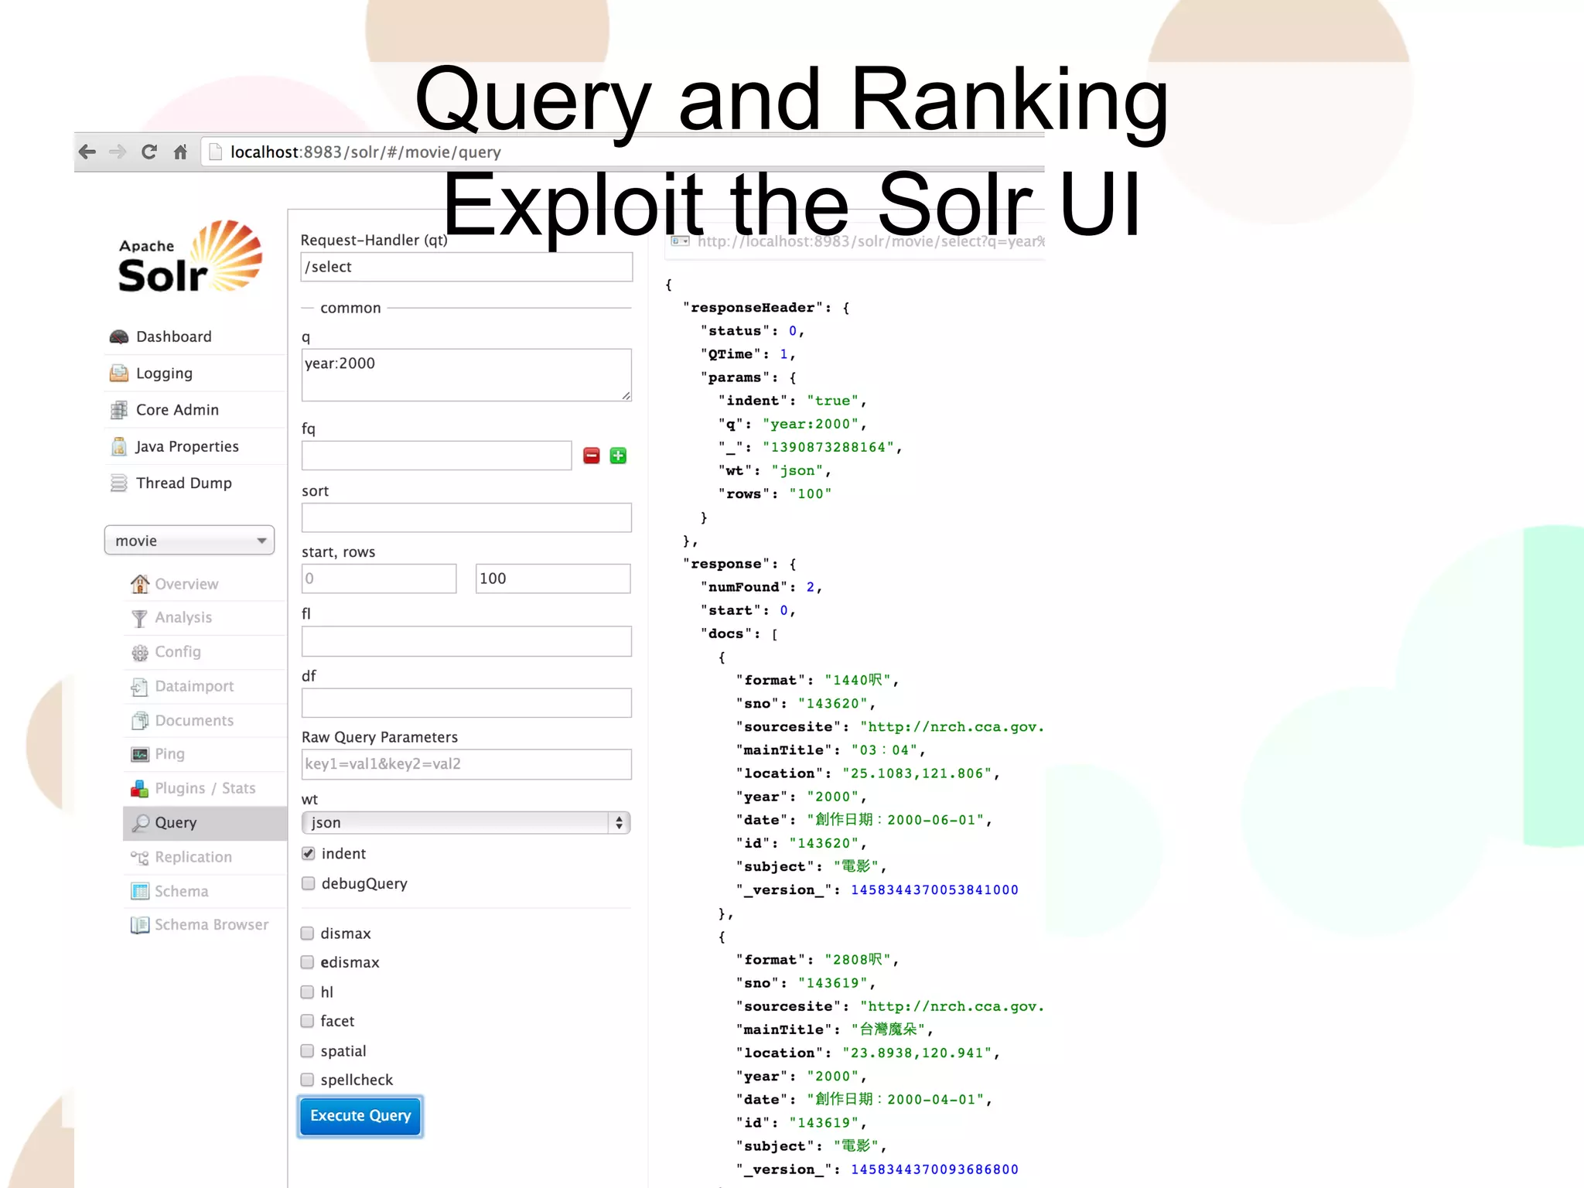The height and width of the screenshot is (1188, 1584).
Task: Open the Config link
Action: pyautogui.click(x=178, y=652)
